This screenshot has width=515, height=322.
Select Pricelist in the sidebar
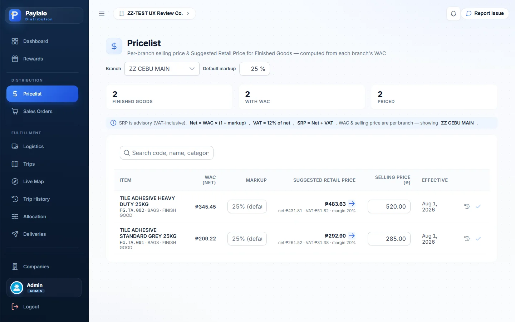tap(42, 94)
